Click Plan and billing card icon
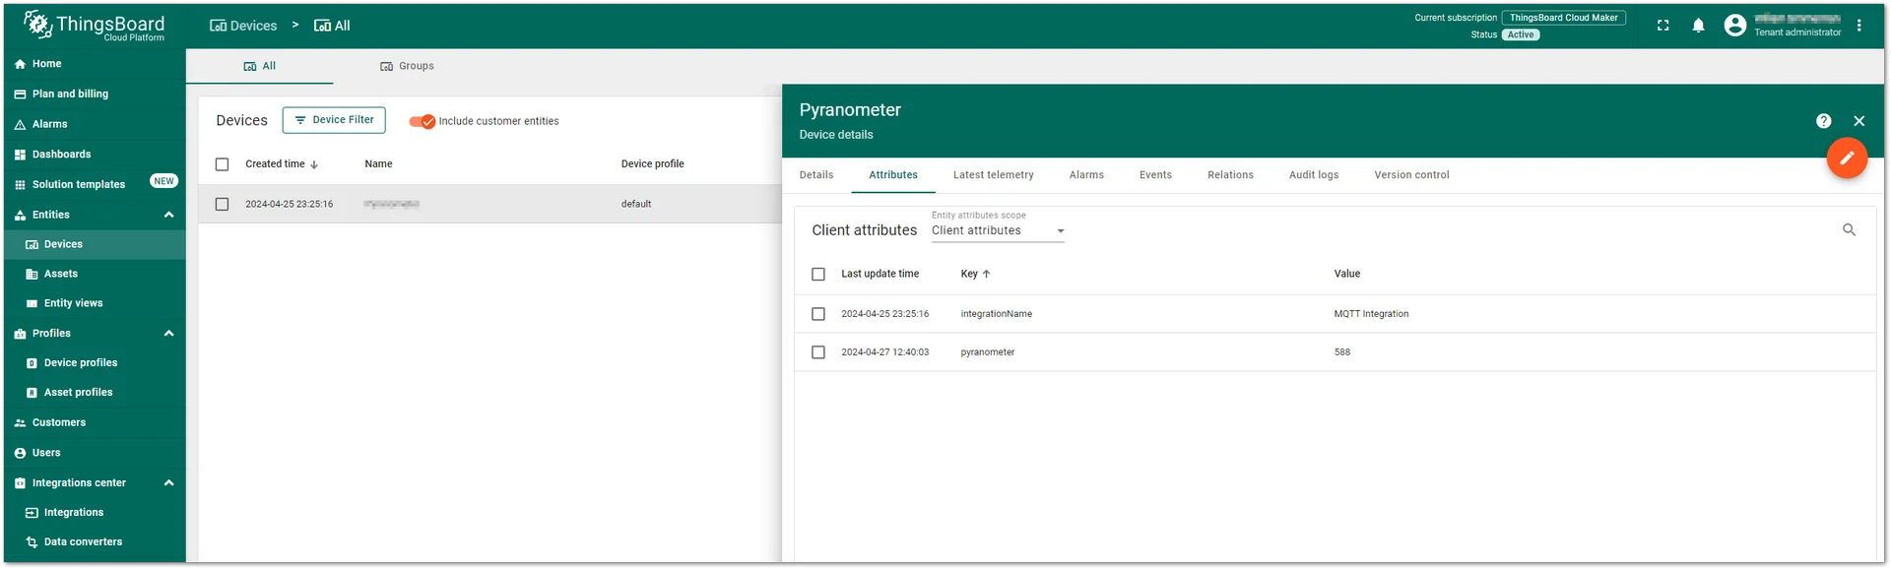Image resolution: width=1891 pixels, height=569 pixels. [20, 95]
